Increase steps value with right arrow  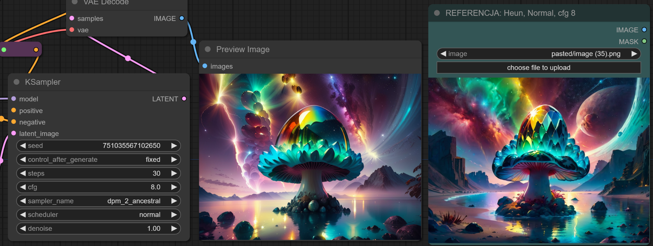[x=174, y=173]
